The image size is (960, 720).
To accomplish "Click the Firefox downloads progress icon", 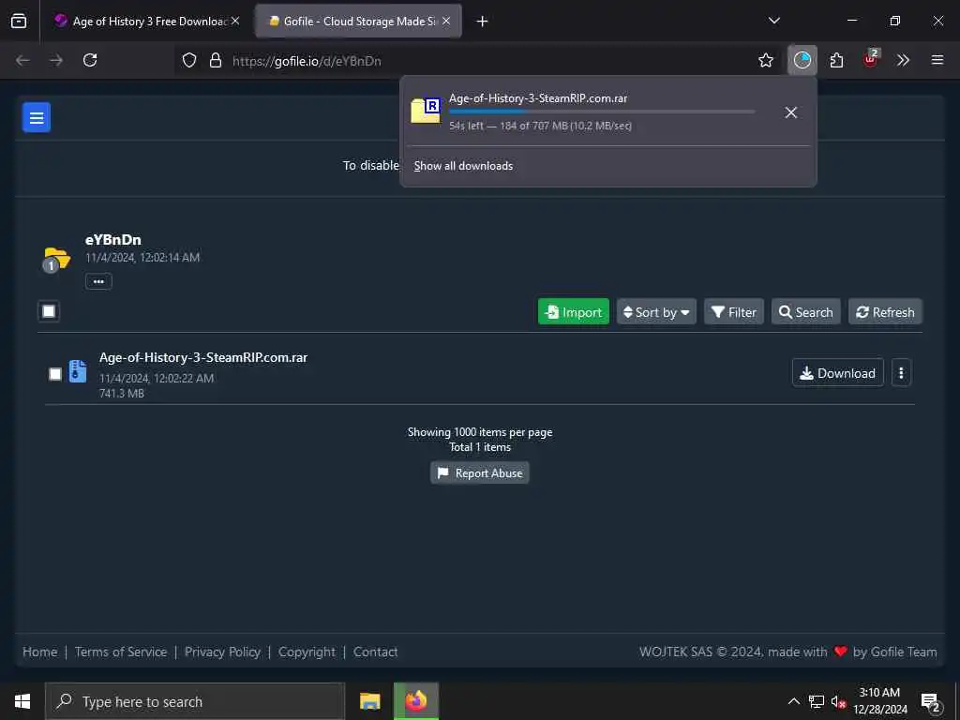I will [x=802, y=60].
